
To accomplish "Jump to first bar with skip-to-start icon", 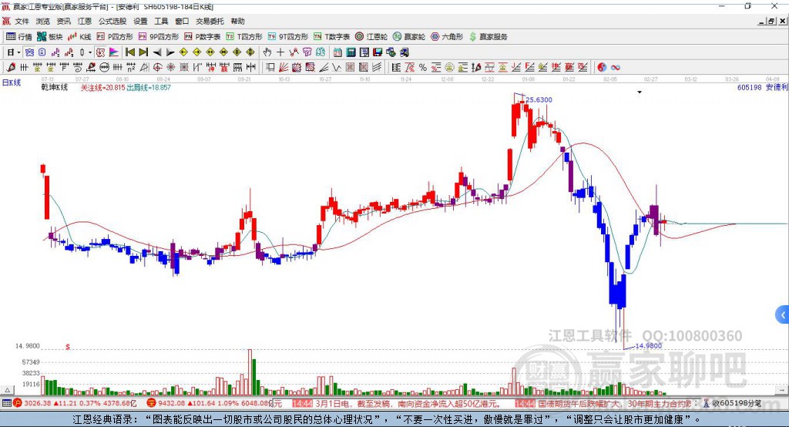I will point(129,52).
